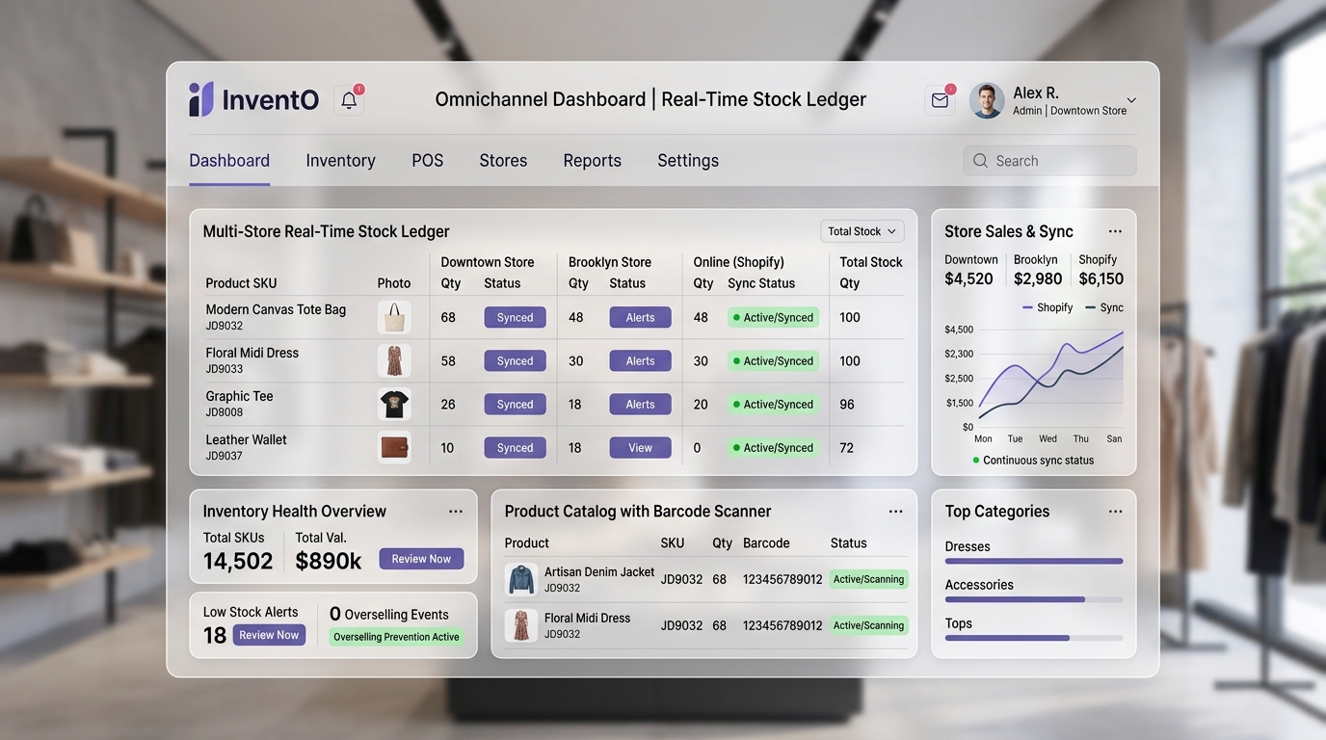Click Leather Wallet product photo

click(x=394, y=447)
